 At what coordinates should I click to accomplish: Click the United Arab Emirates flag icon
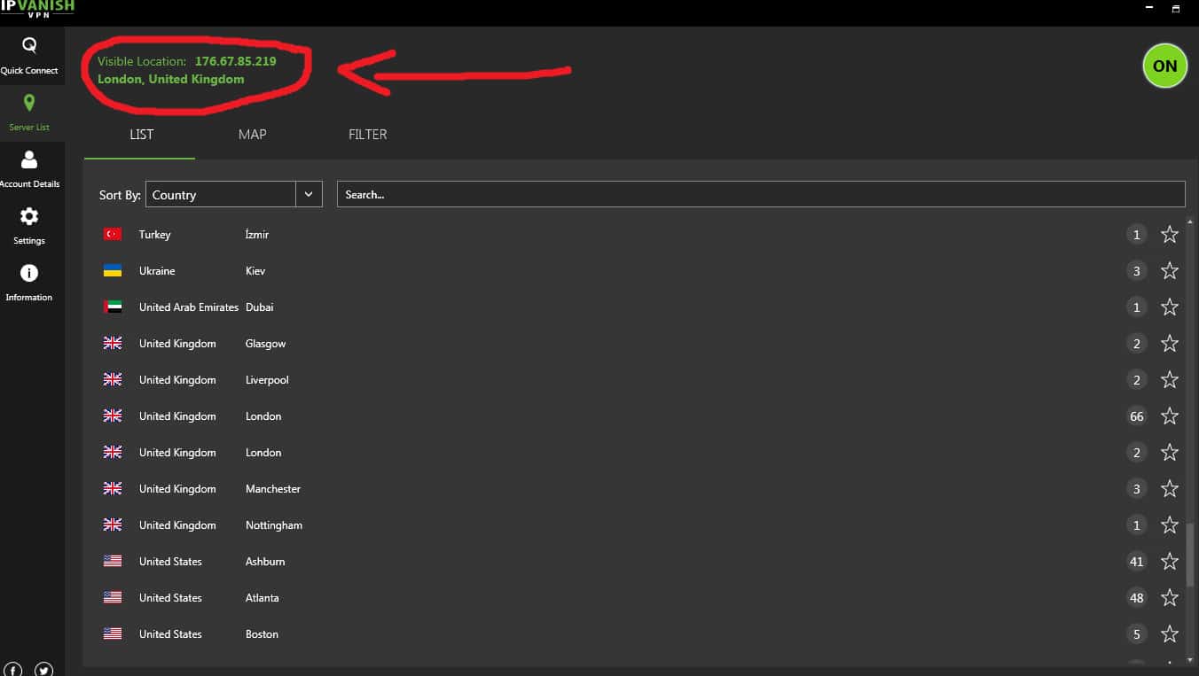point(113,307)
